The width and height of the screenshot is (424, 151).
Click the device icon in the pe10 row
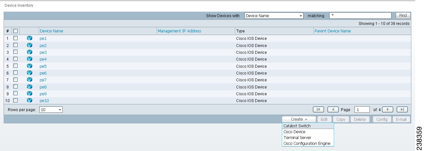30,100
